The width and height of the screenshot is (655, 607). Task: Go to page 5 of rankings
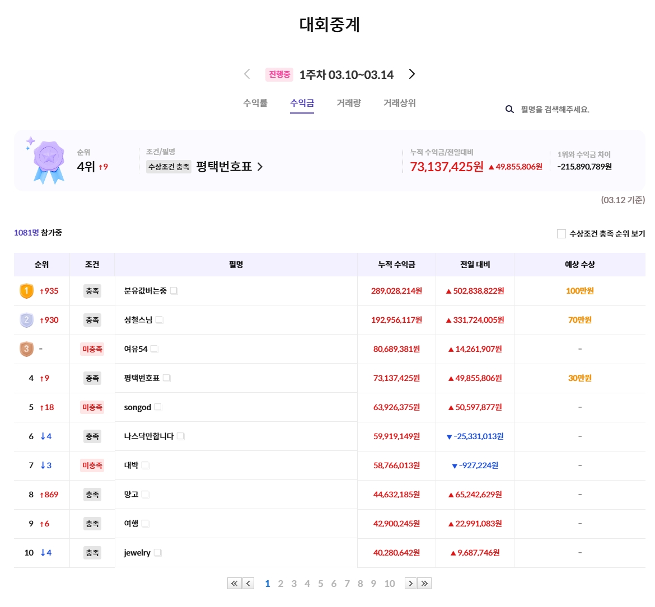[x=320, y=584]
